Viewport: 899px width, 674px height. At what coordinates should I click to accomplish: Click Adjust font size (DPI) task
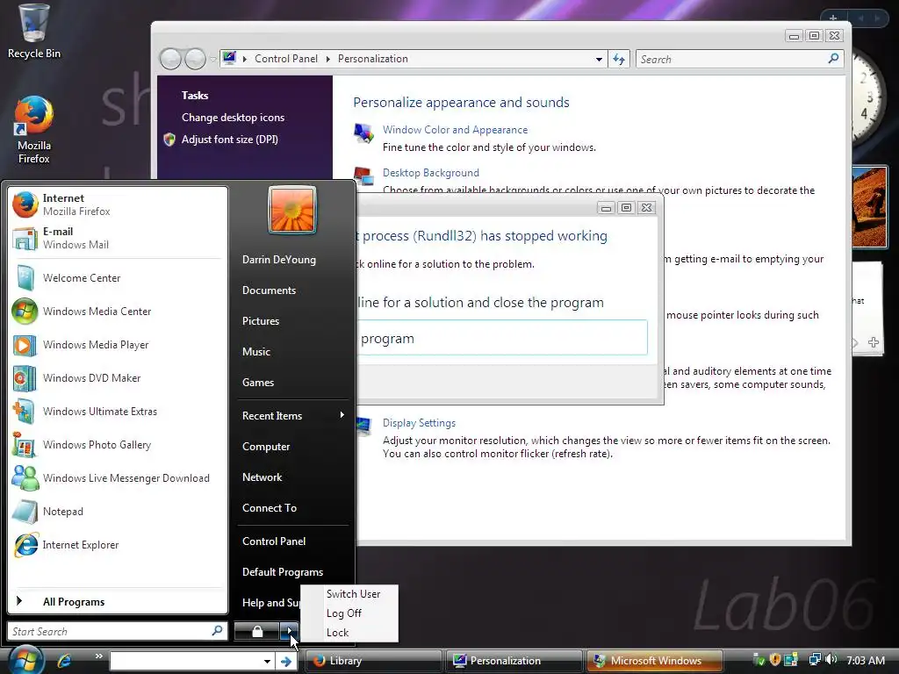229,140
